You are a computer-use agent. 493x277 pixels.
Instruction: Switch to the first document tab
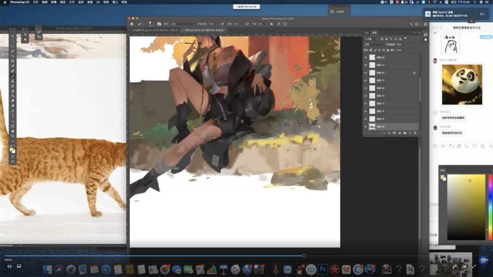pos(153,30)
